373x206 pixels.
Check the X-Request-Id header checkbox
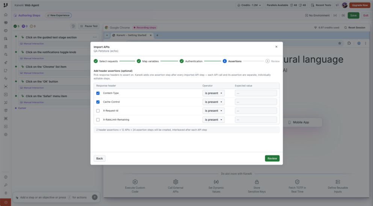[98, 111]
